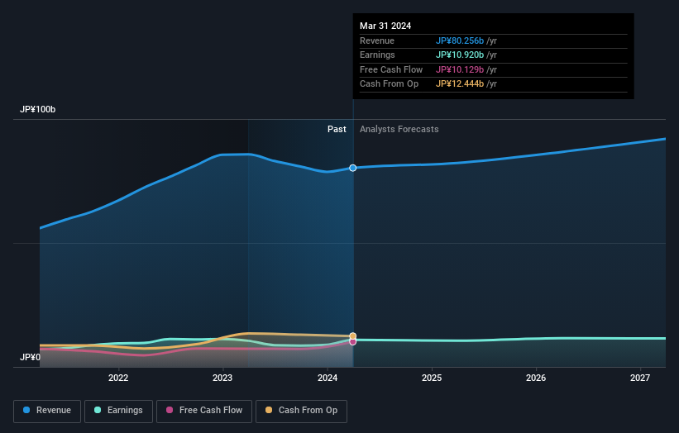This screenshot has height=433, width=679.
Task: Toggle the Free Cash Flow legend series
Action: click(x=204, y=411)
